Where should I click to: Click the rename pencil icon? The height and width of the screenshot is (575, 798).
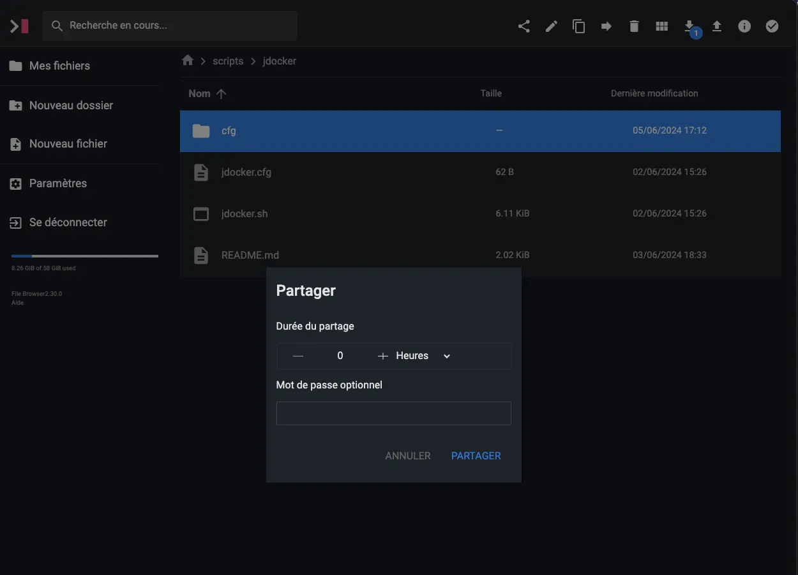552,26
